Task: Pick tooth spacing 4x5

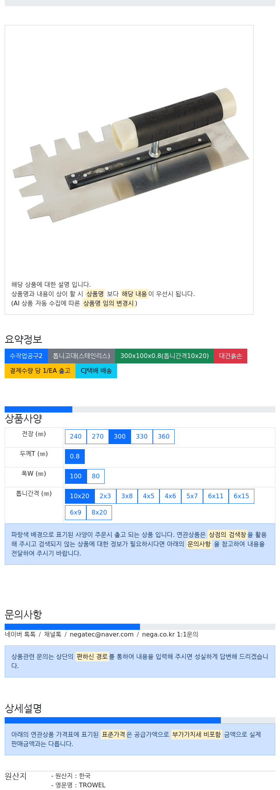Action: pos(149,496)
